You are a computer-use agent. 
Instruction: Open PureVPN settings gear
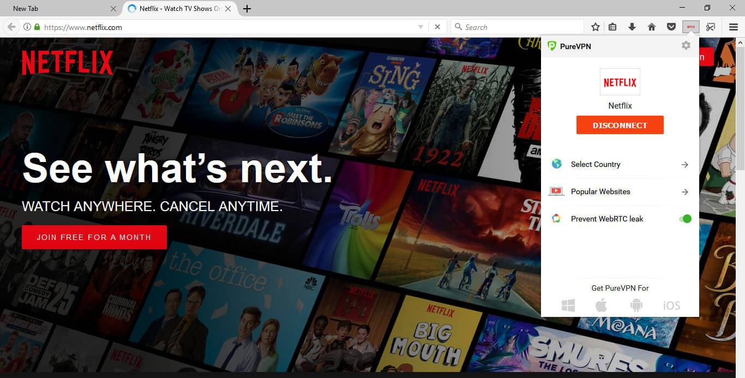686,46
